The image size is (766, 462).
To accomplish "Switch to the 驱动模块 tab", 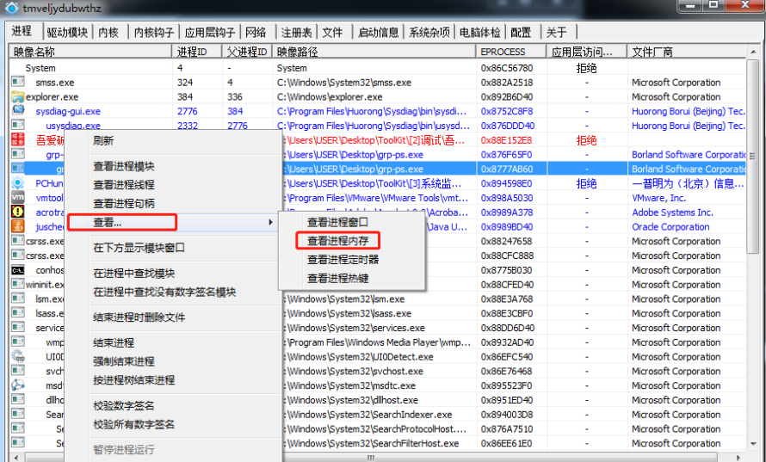I will (67, 32).
